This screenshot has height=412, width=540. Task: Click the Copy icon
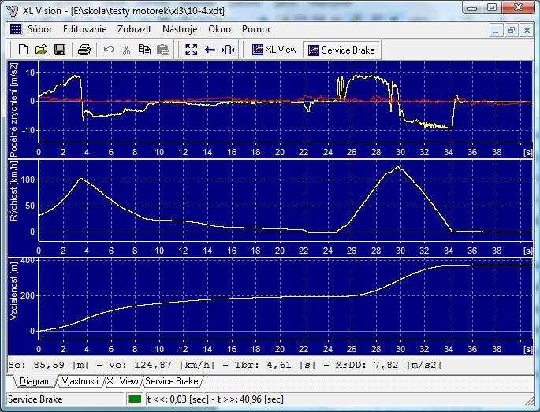pos(144,50)
